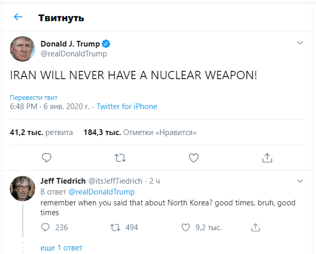This screenshot has height=254, width=316.
Task: Open Donald J. Trump's profile picture
Action: [x=22, y=49]
